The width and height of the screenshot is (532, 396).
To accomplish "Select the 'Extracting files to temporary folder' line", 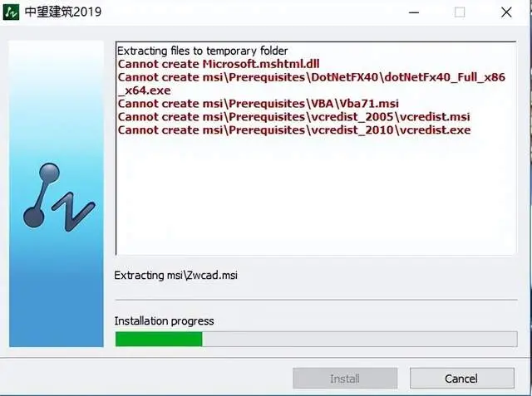I will point(202,51).
